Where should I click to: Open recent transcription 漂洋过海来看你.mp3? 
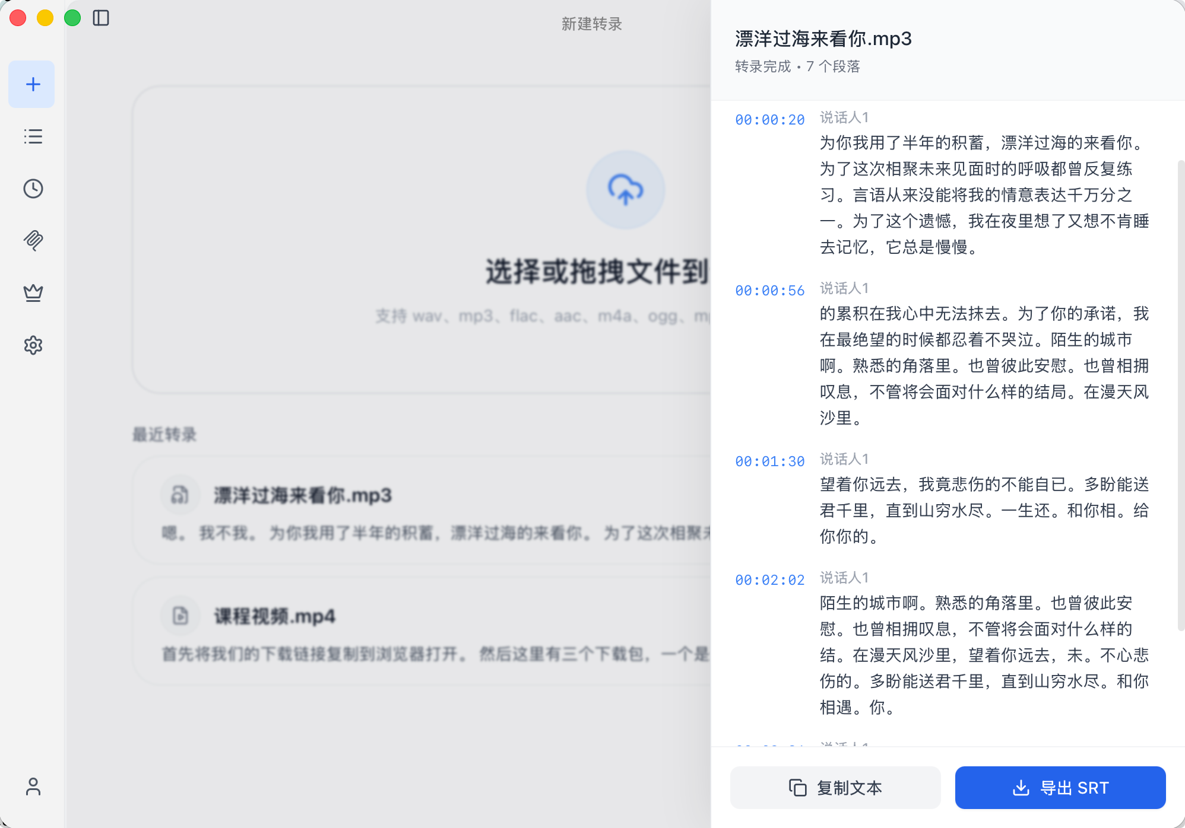[x=422, y=511]
